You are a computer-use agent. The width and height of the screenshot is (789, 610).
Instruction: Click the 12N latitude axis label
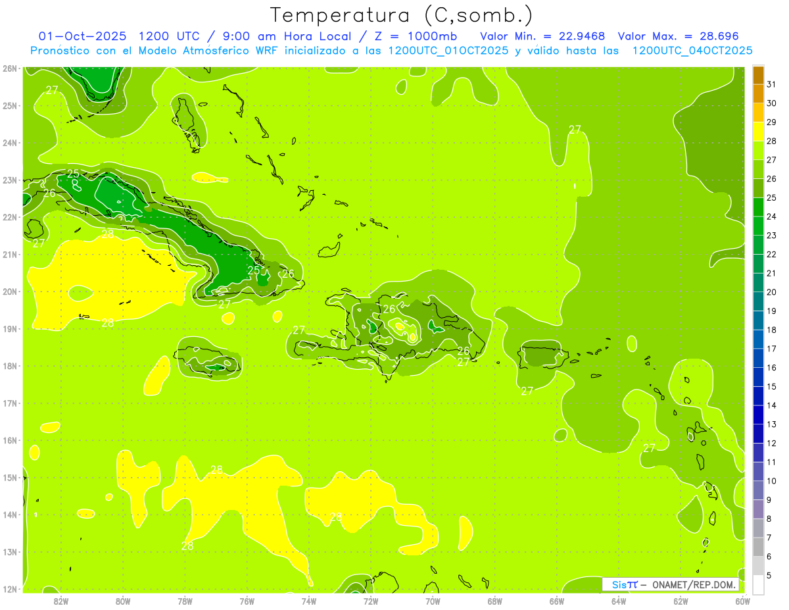click(9, 589)
